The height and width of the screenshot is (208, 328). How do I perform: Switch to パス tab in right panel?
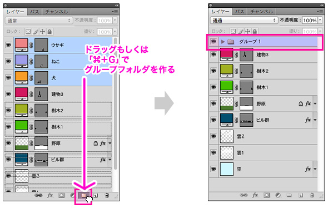[240, 12]
